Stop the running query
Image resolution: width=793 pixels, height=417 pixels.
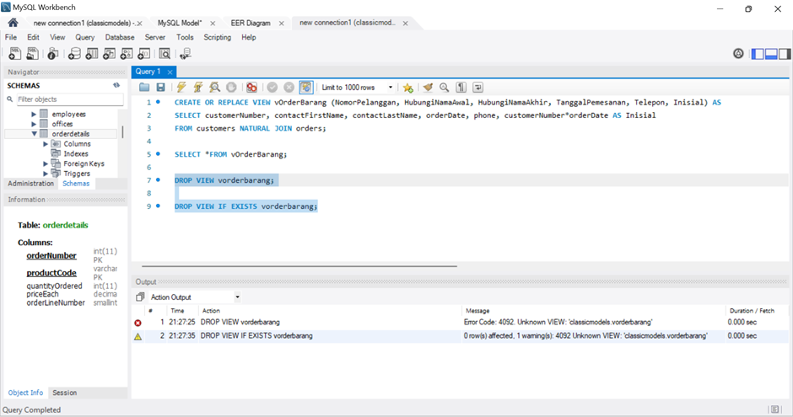pyautogui.click(x=231, y=88)
